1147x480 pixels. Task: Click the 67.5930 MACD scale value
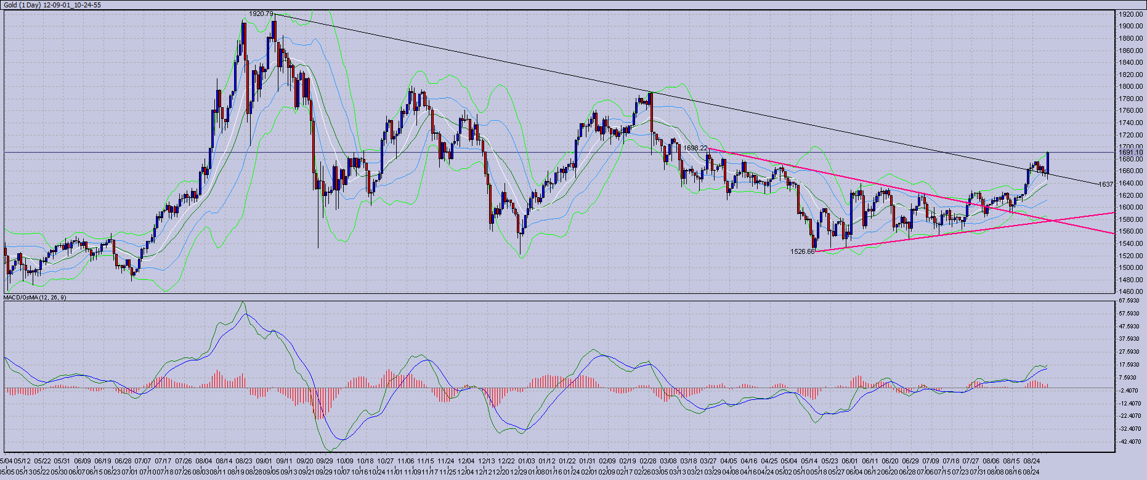[1131, 301]
